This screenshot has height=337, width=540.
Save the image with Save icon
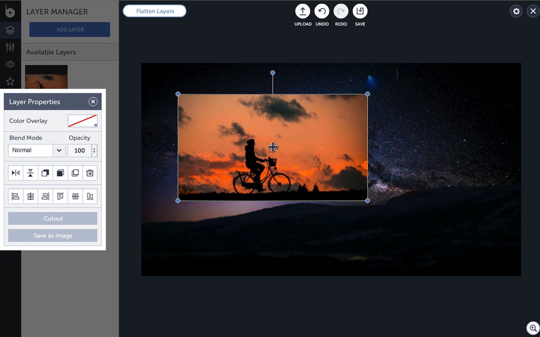pyautogui.click(x=360, y=11)
